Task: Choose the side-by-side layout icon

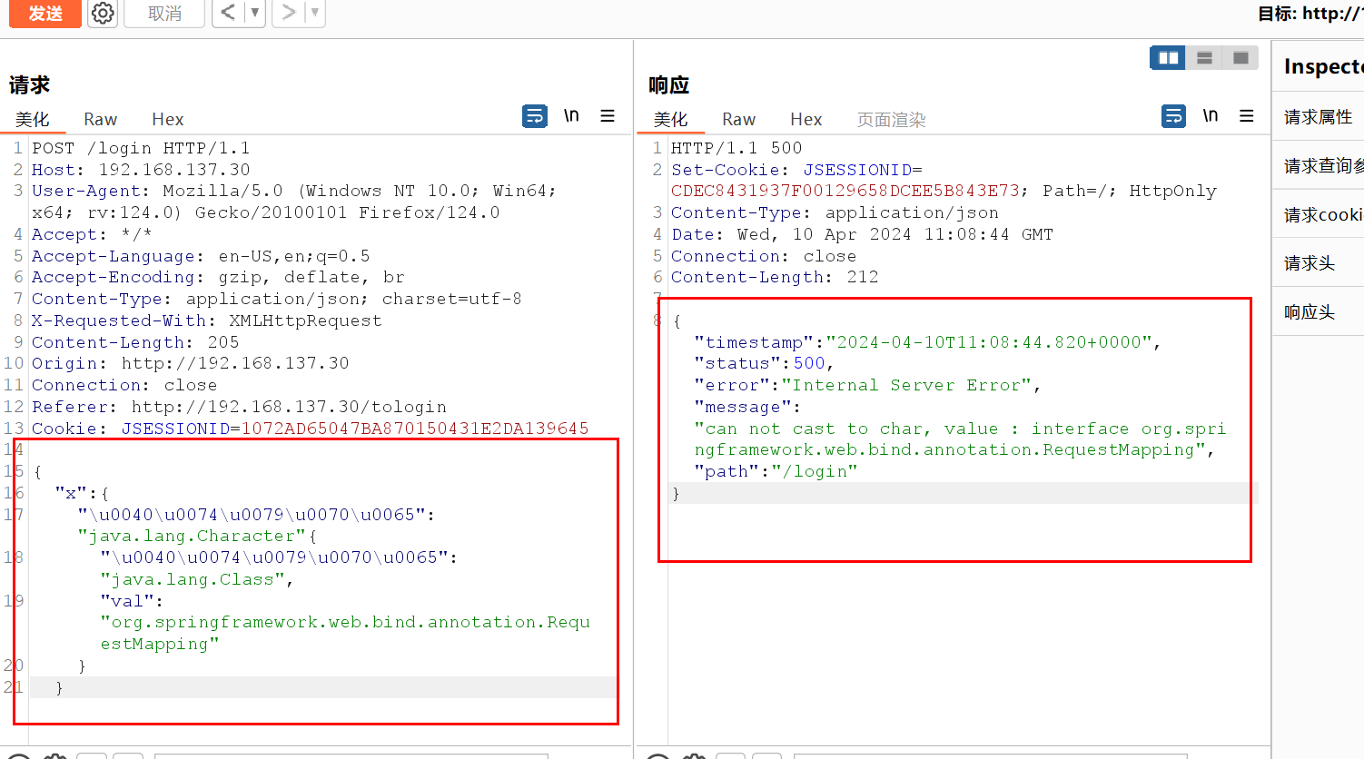Action: 1168,58
